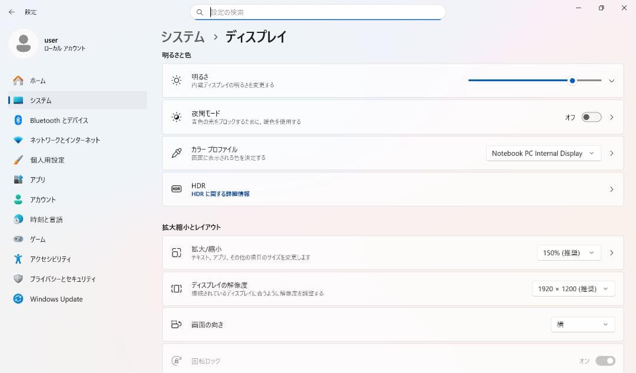Open プライバシーとセキュリティ settings

coord(67,279)
